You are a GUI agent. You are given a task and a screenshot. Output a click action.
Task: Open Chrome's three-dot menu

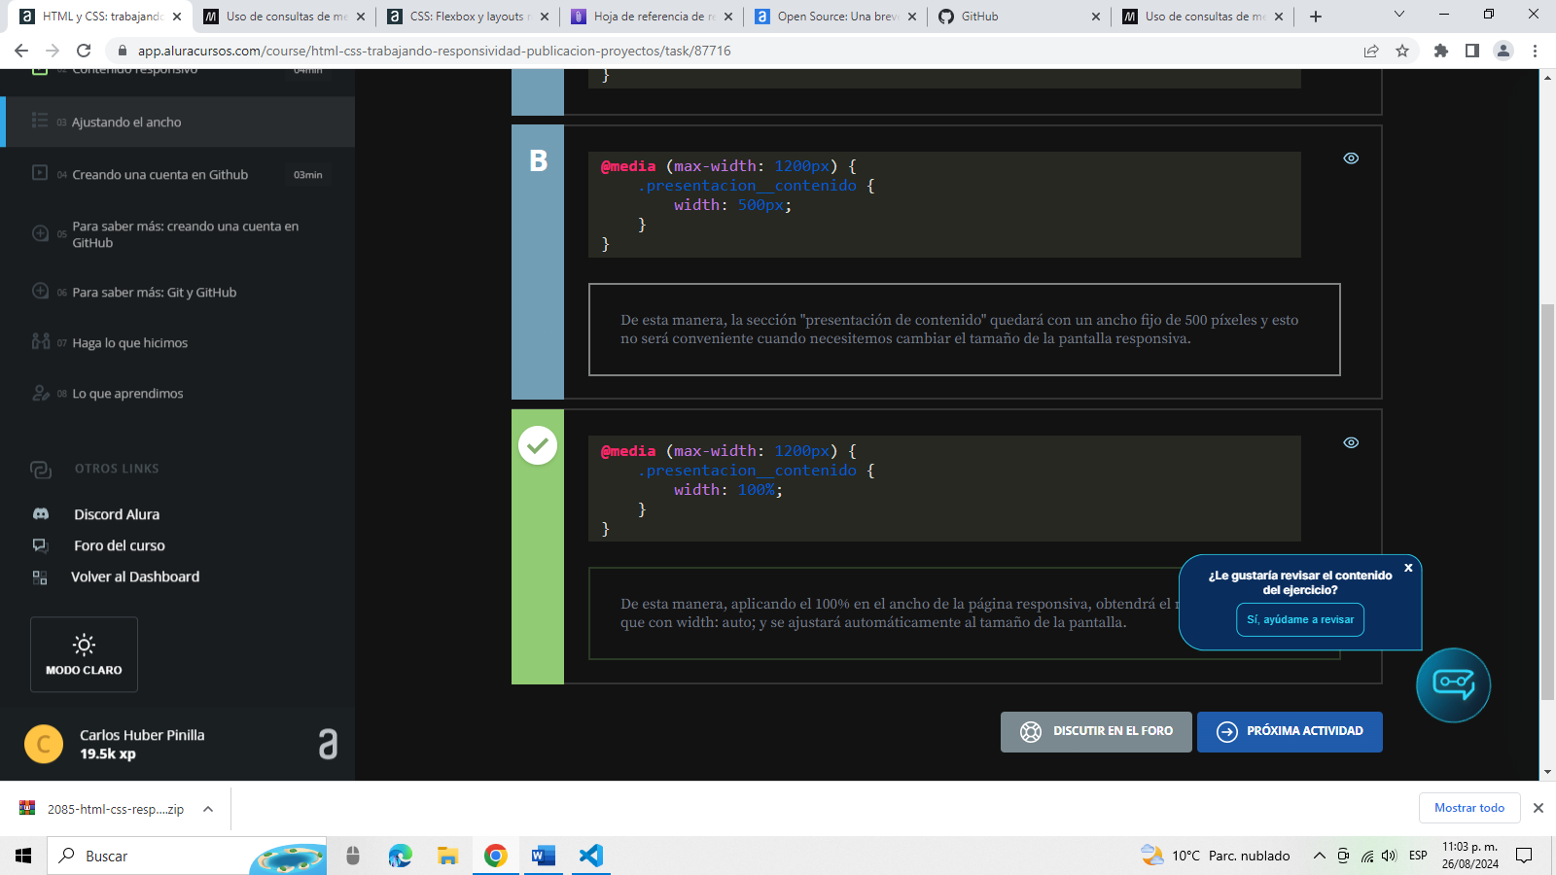tap(1536, 51)
